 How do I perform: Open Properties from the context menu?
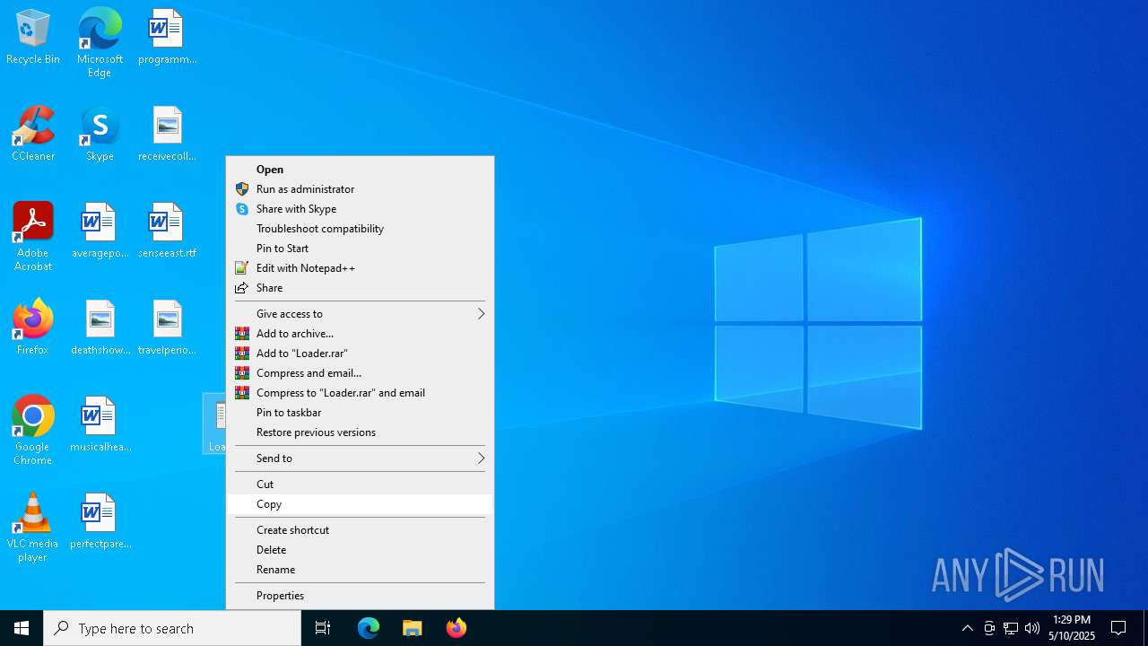(x=360, y=596)
